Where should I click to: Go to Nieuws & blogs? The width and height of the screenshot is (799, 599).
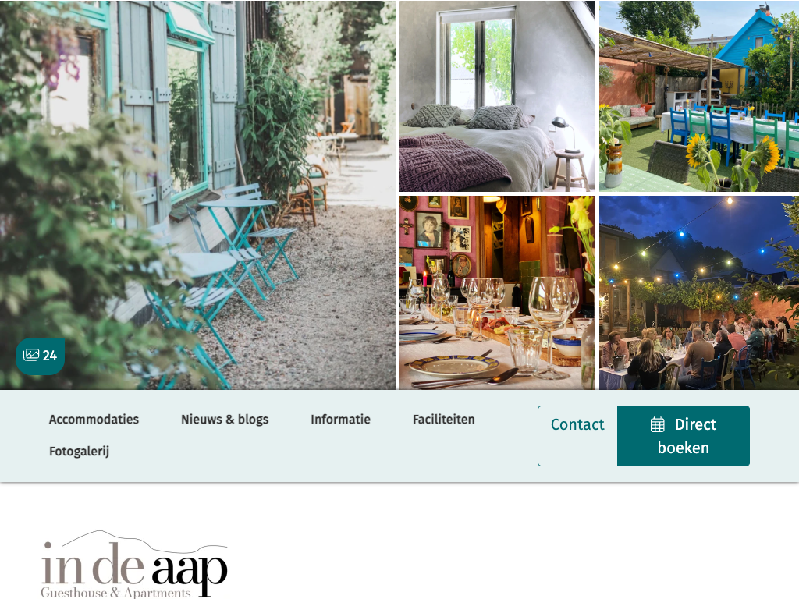coord(225,419)
